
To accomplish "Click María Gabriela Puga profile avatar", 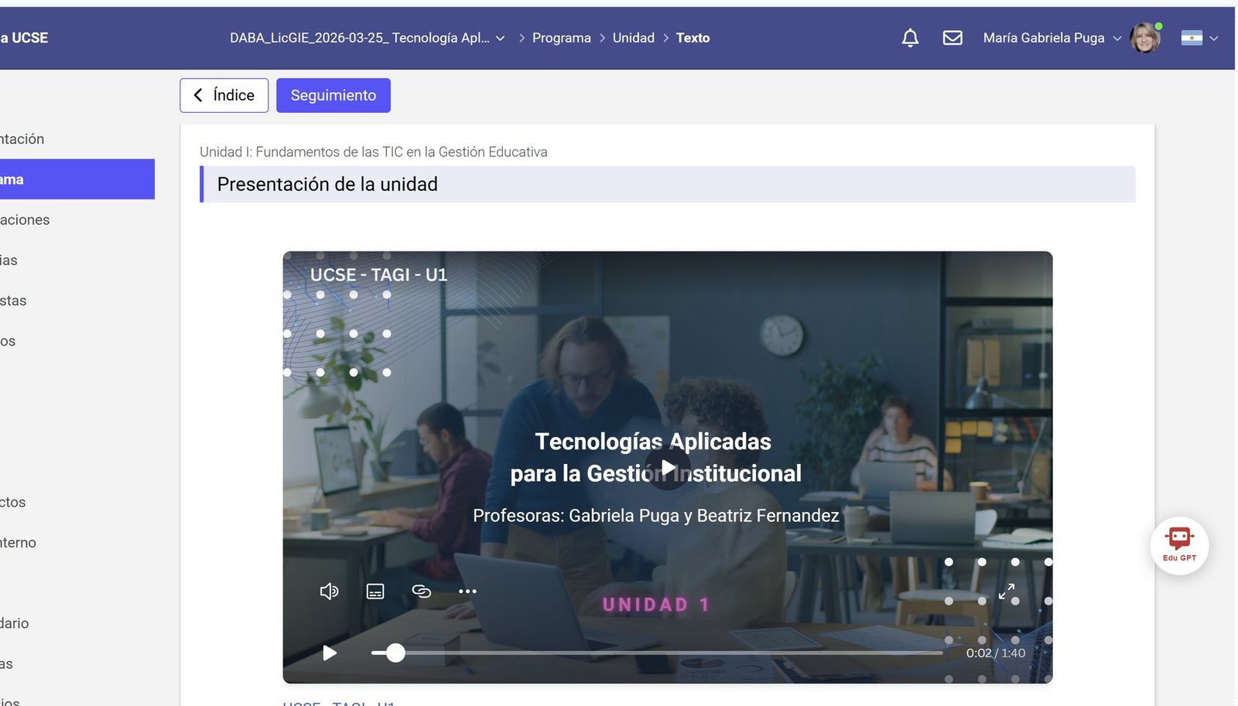I will (1145, 38).
